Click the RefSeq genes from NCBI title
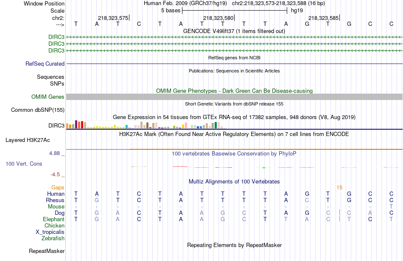The width and height of the screenshot is (403, 261). point(234,58)
